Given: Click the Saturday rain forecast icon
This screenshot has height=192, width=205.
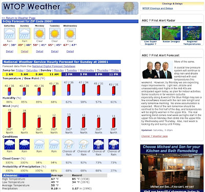Looking at the screenshot, I should click(10, 33).
